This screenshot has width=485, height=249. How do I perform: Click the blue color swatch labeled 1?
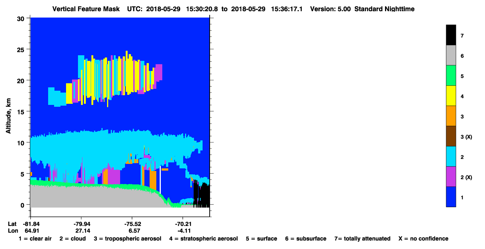pyautogui.click(x=451, y=196)
